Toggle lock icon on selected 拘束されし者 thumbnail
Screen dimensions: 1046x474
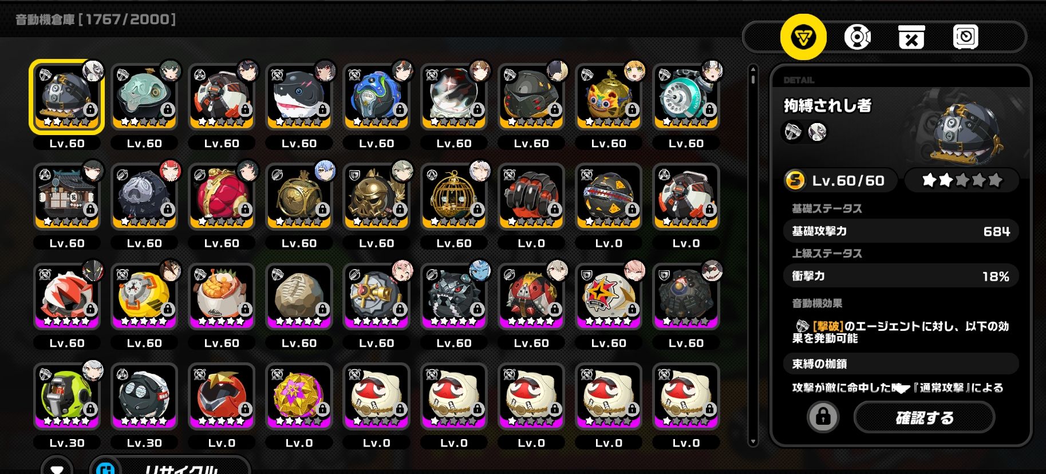[90, 109]
